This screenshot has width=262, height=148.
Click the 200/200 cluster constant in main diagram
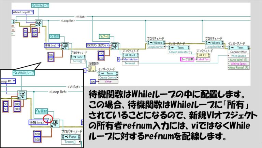[34, 32]
